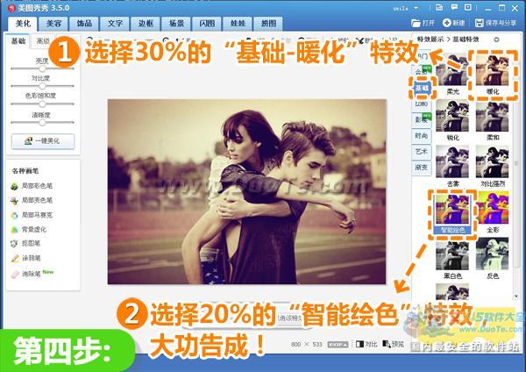This screenshot has height=372, width=526.
Task: Expand the 艺术 effects category
Action: tap(422, 152)
